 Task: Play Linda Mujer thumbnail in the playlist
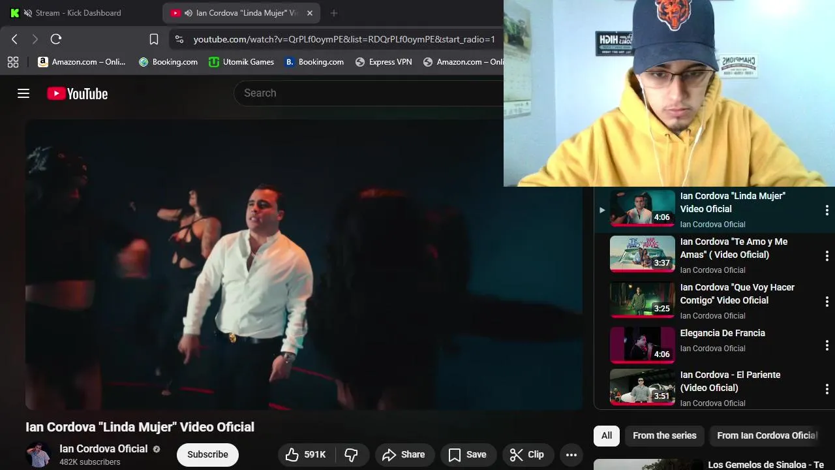click(x=643, y=208)
